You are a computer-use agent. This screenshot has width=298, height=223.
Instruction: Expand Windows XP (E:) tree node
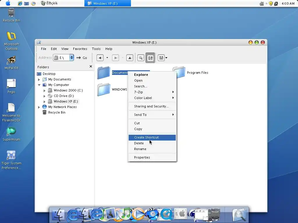(x=45, y=101)
